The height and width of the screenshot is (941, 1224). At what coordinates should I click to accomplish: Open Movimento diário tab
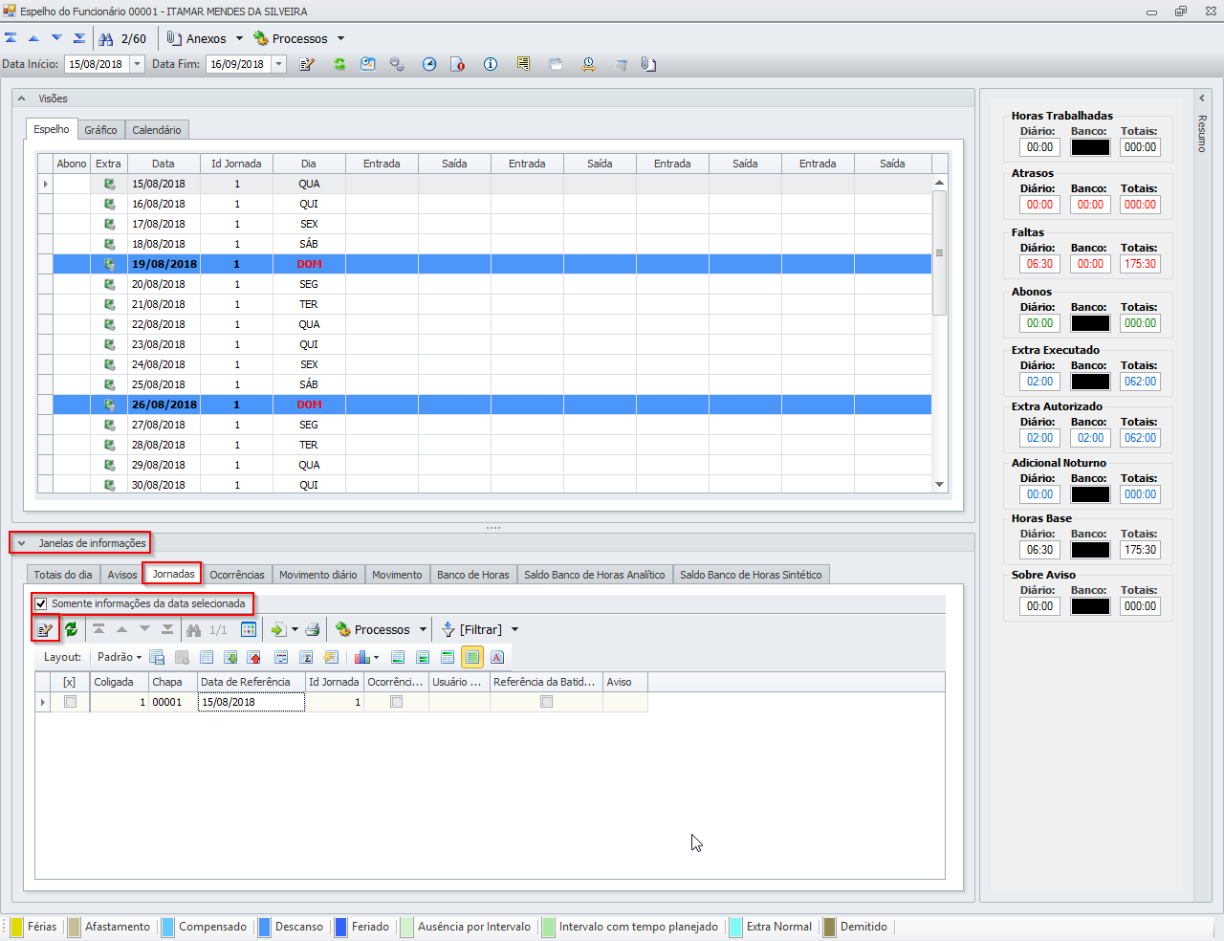click(x=318, y=575)
